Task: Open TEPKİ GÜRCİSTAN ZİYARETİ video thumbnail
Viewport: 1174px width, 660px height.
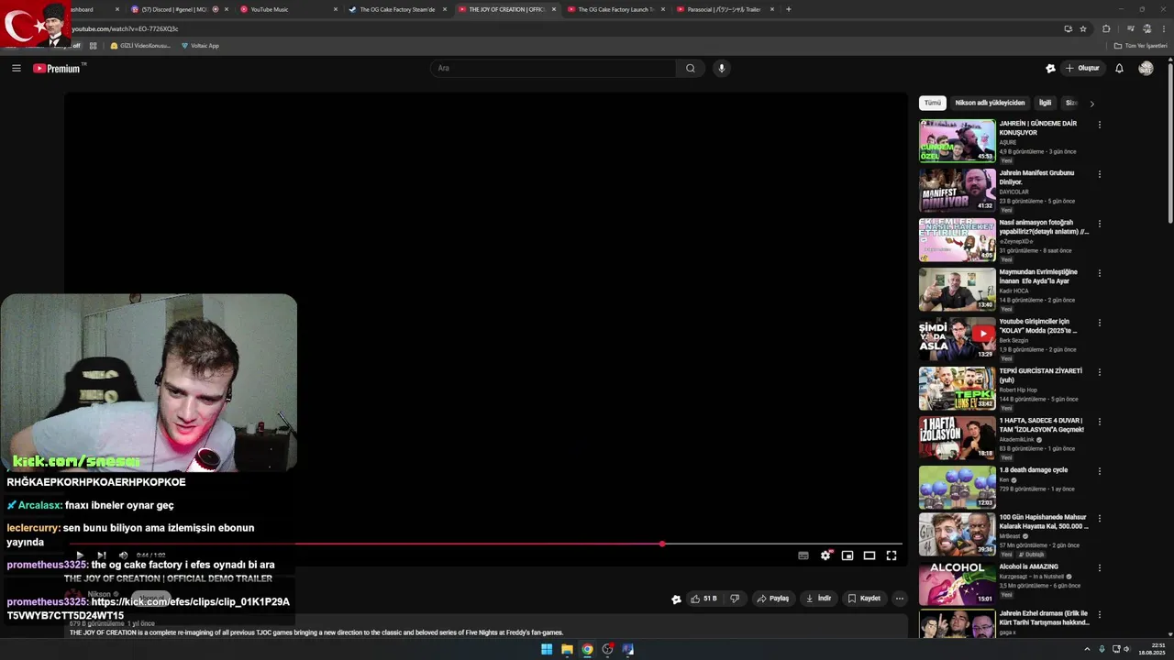Action: (957, 389)
